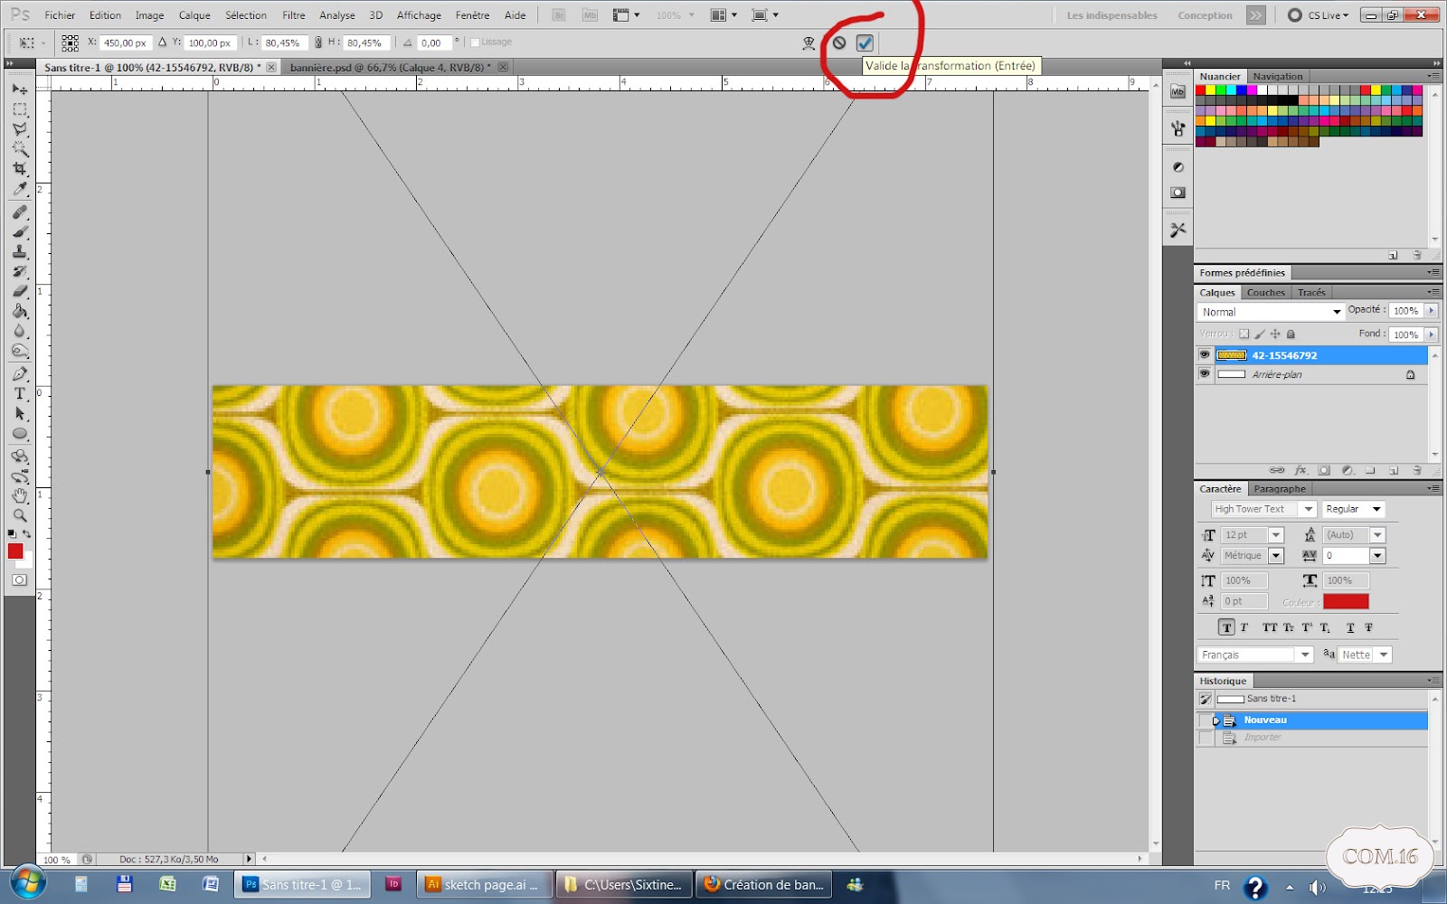Select the Crop tool
1447x904 pixels.
(x=19, y=169)
